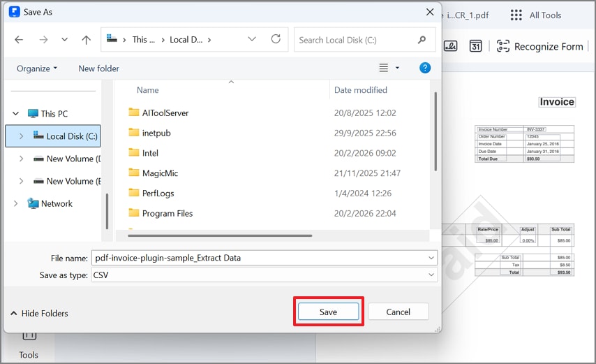Screen dimensions: 596x364
Task: Click the PerfLogs folder icon
Action: [x=133, y=192]
